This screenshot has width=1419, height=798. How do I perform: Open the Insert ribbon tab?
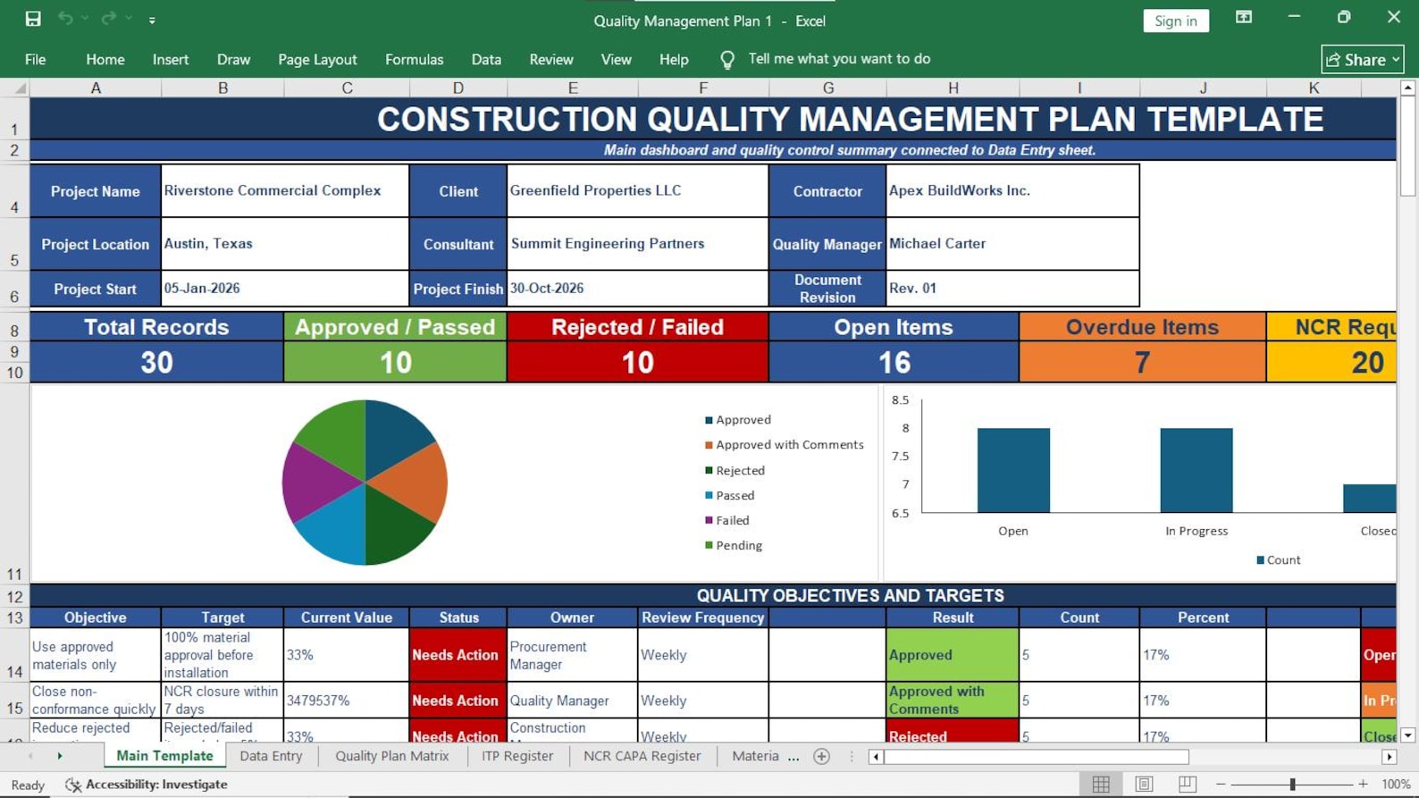[x=171, y=60]
